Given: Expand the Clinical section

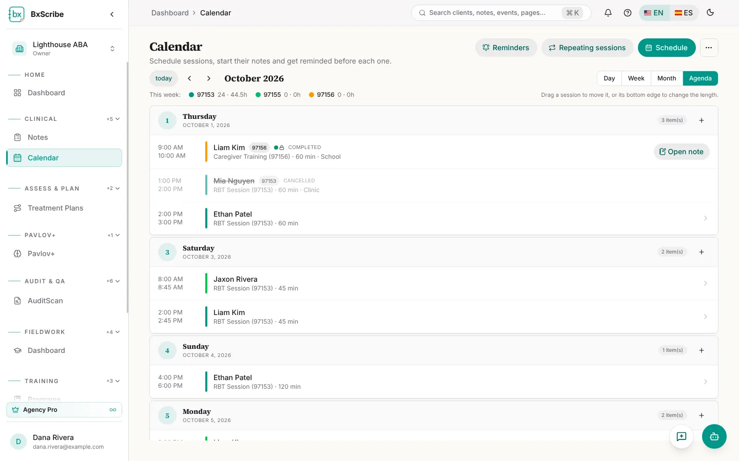Looking at the screenshot, I should pos(113,119).
